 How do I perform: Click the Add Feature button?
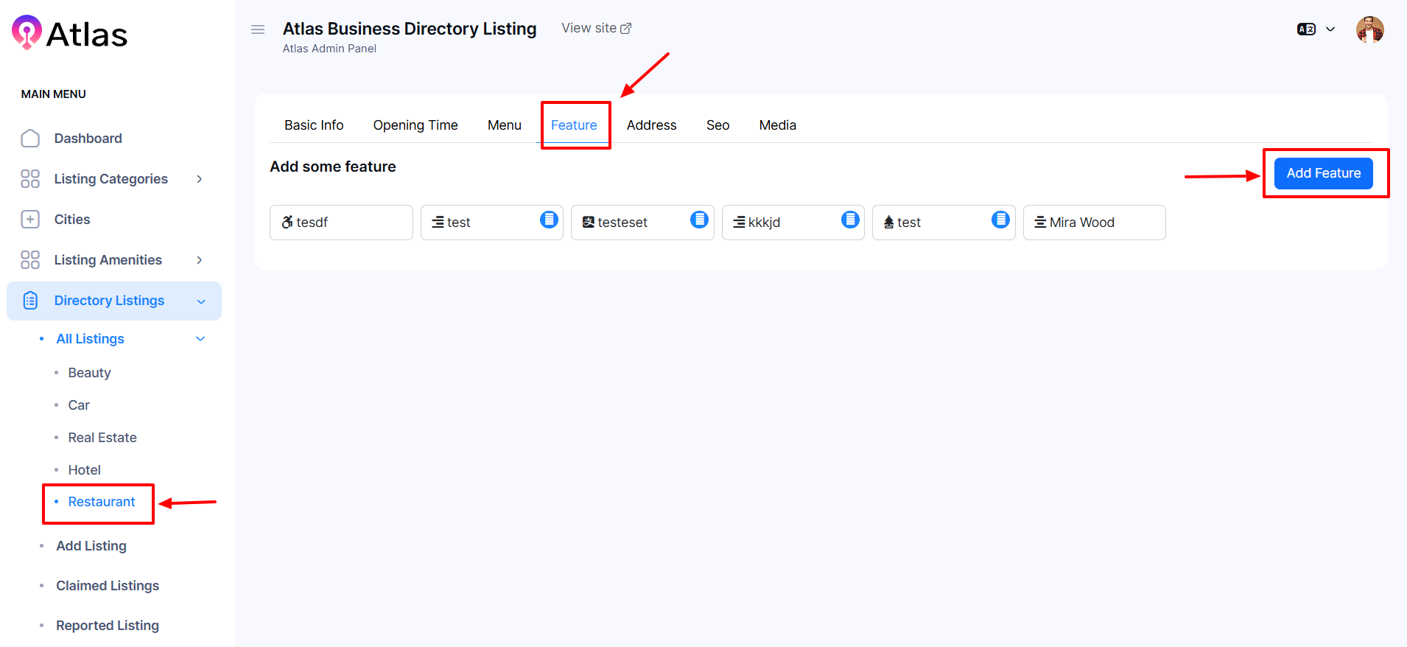1323,173
